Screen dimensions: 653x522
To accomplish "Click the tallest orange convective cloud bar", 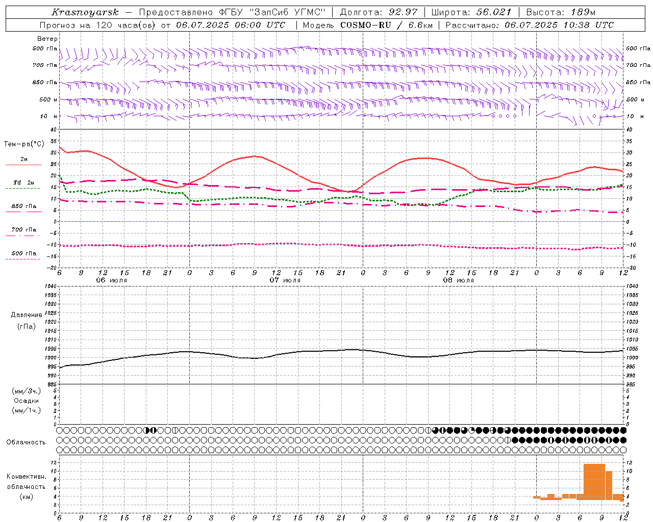I will coord(594,482).
